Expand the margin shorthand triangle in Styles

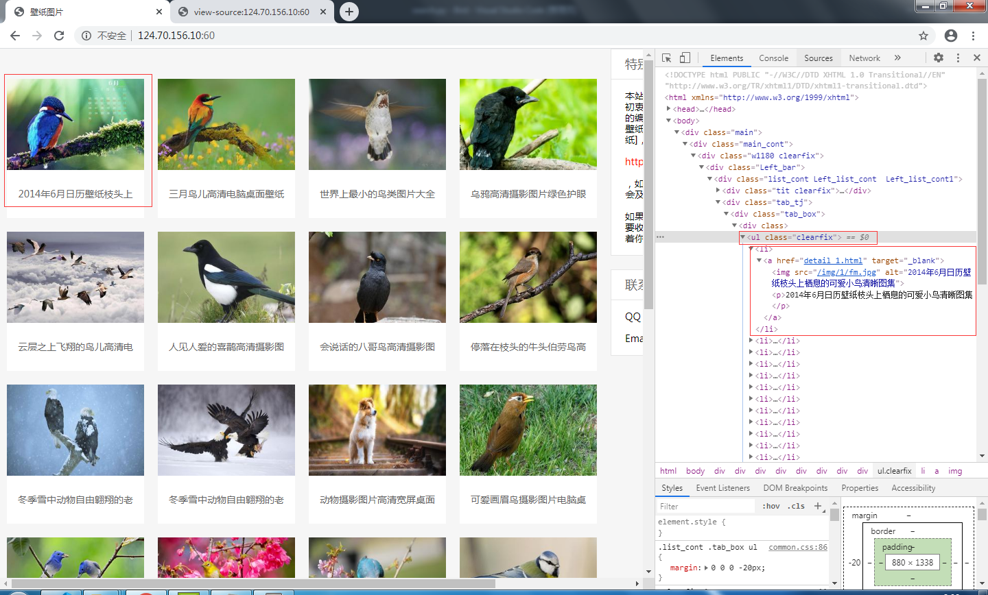click(707, 568)
